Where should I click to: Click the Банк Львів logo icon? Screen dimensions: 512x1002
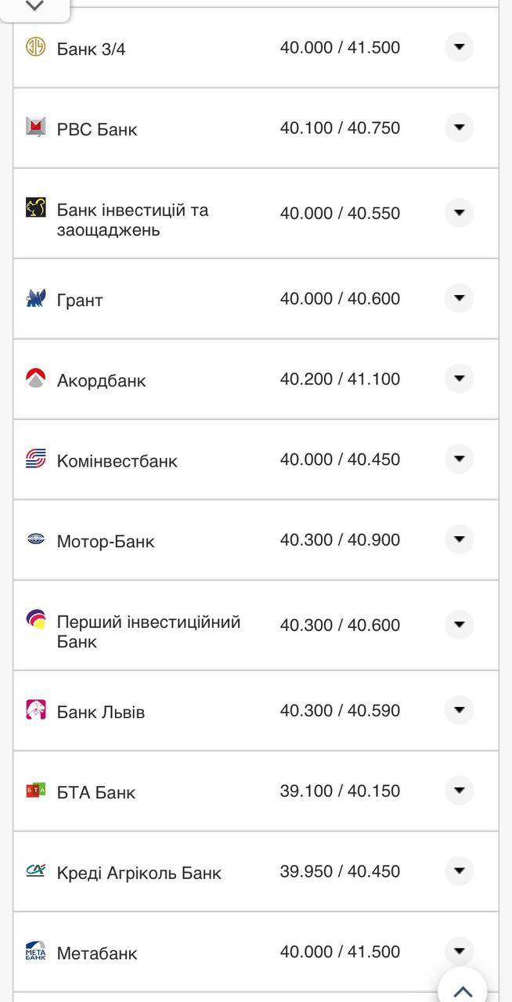point(34,710)
